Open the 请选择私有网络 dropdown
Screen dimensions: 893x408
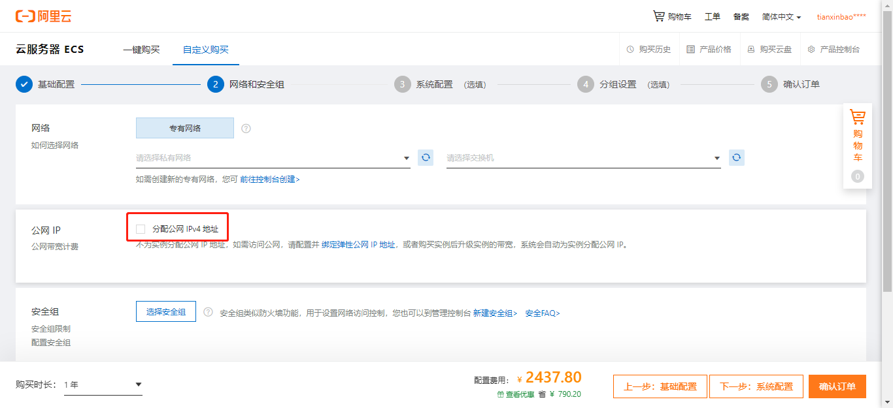point(273,158)
